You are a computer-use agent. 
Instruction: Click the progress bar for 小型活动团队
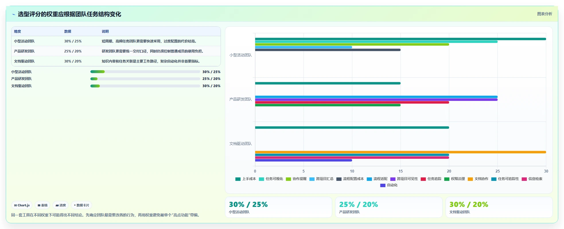[145, 72]
